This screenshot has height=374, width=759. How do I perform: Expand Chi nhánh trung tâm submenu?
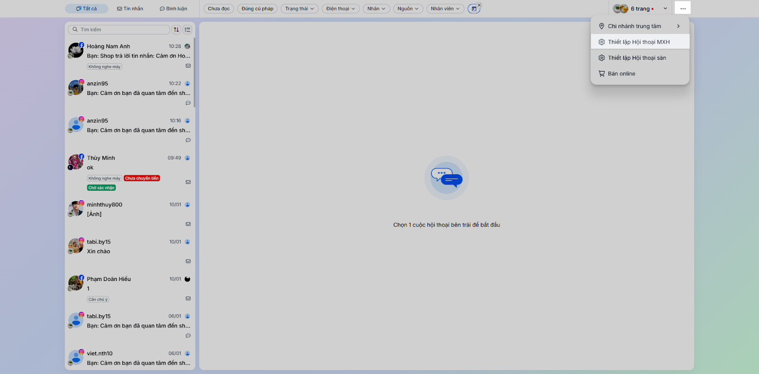coord(640,26)
